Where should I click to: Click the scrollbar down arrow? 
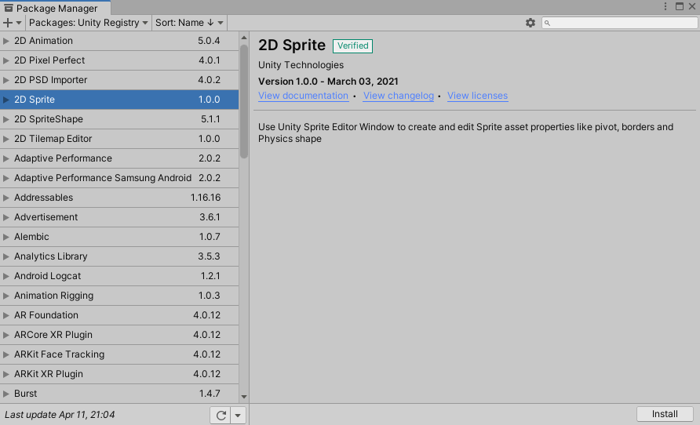[x=244, y=397]
